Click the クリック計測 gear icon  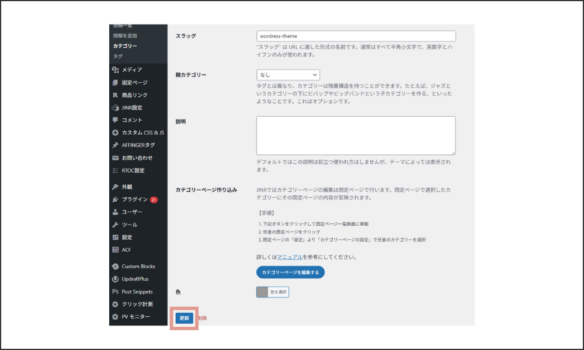(x=115, y=304)
